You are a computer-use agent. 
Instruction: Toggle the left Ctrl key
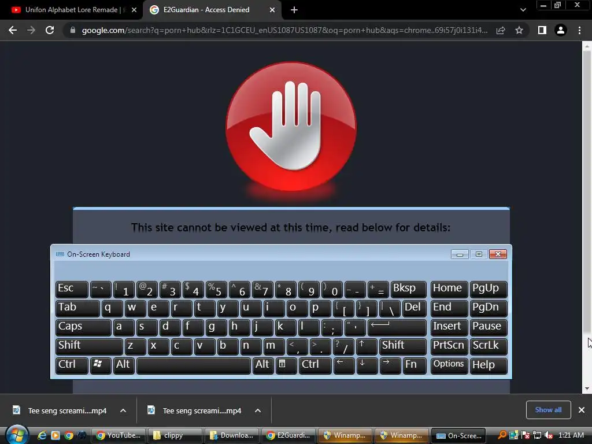point(72,365)
